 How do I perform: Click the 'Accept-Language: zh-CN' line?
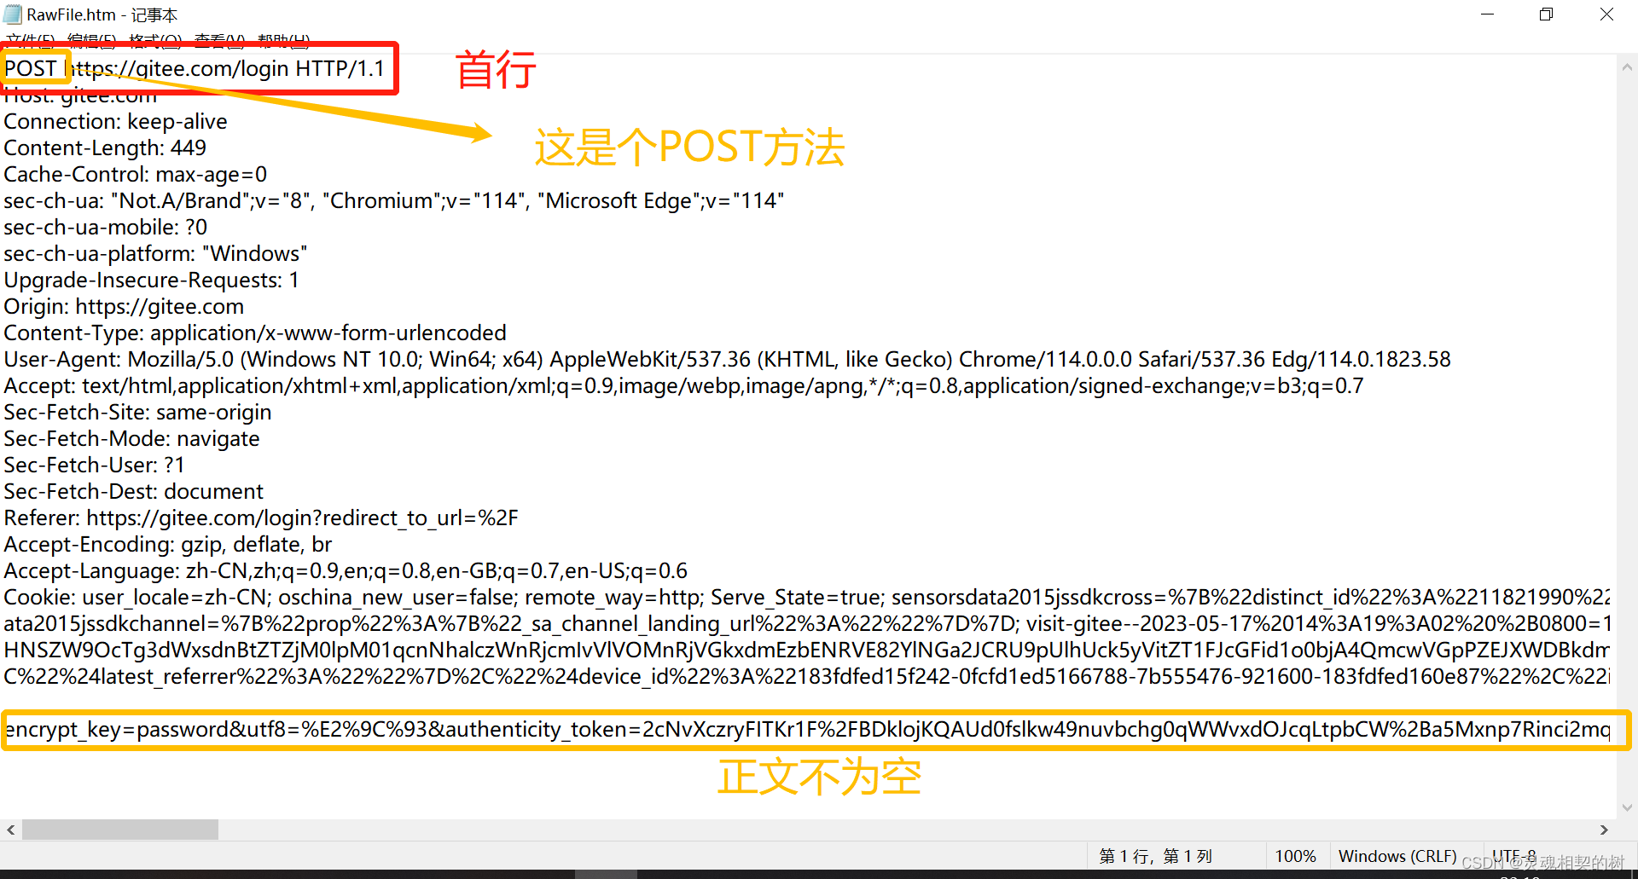[346, 570]
